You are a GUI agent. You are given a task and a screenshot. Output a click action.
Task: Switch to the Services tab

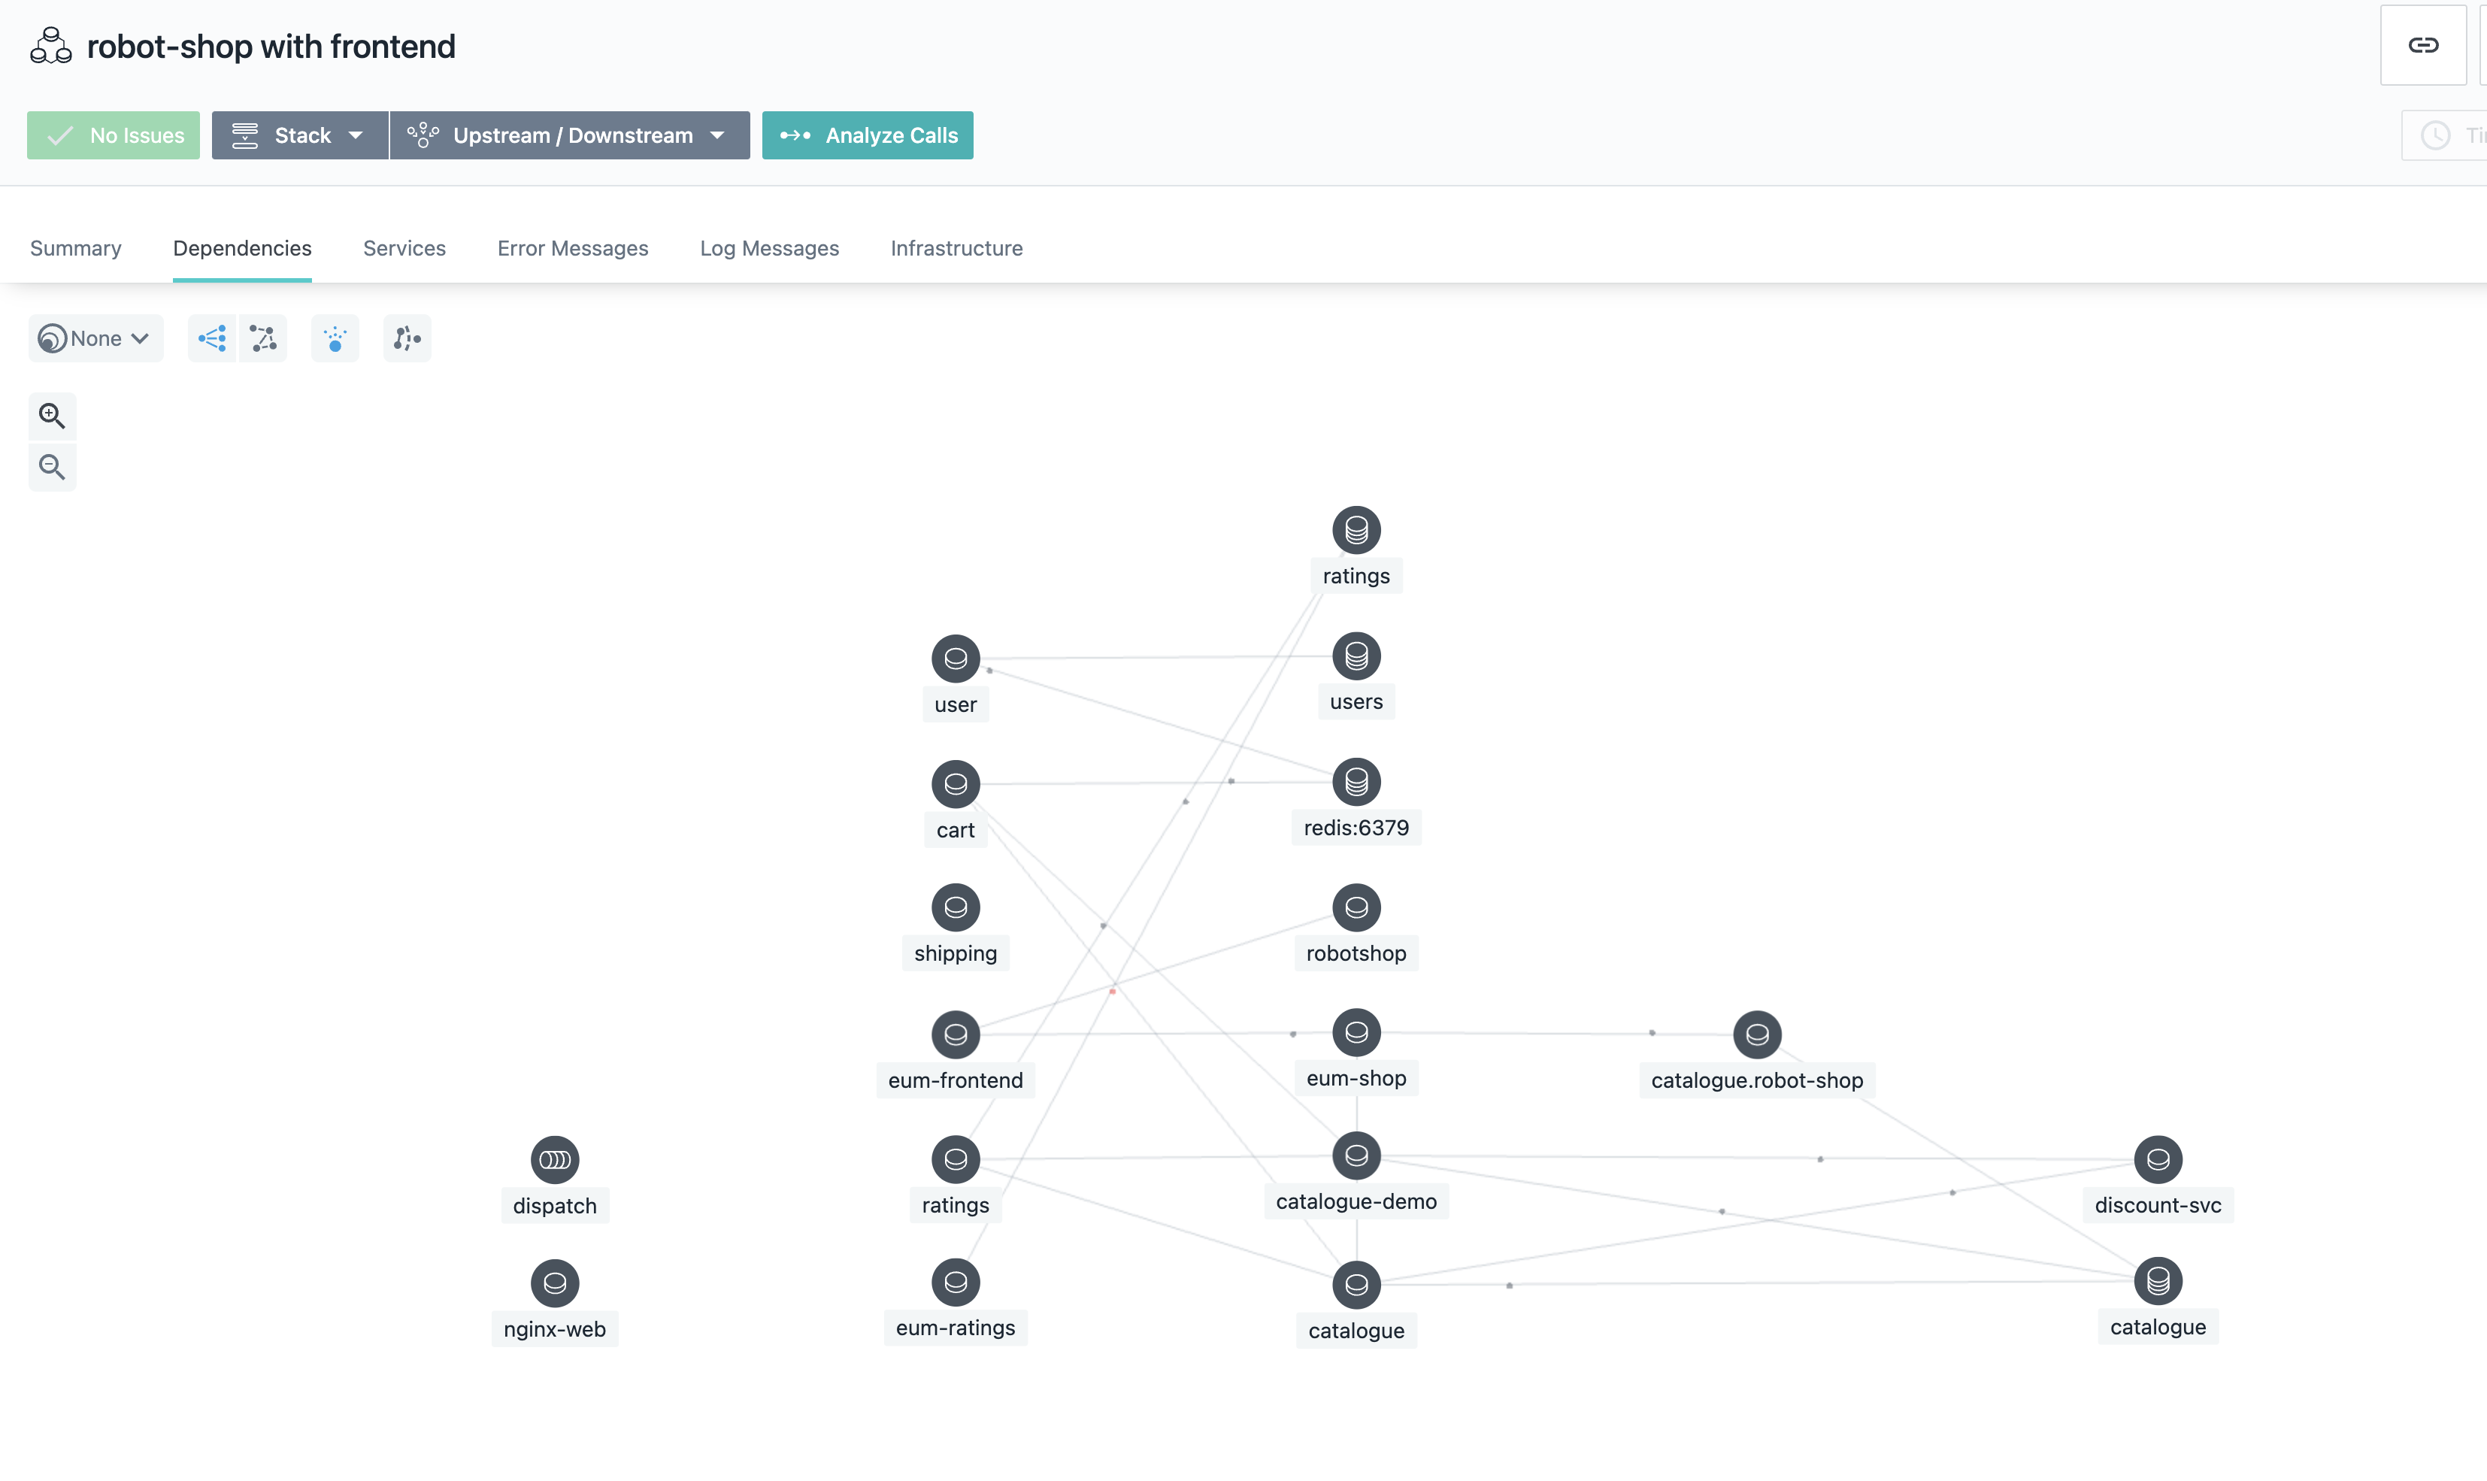(404, 249)
